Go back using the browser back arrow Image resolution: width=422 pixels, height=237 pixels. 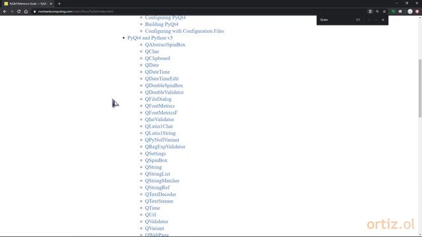click(x=5, y=12)
